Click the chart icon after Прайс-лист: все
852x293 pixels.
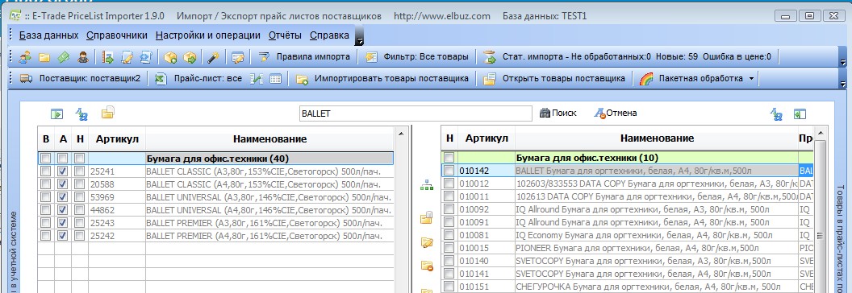click(257, 79)
